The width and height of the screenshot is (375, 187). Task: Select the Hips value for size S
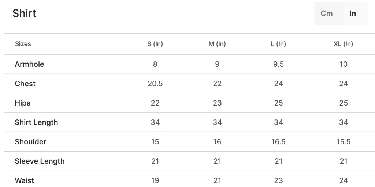[155, 103]
